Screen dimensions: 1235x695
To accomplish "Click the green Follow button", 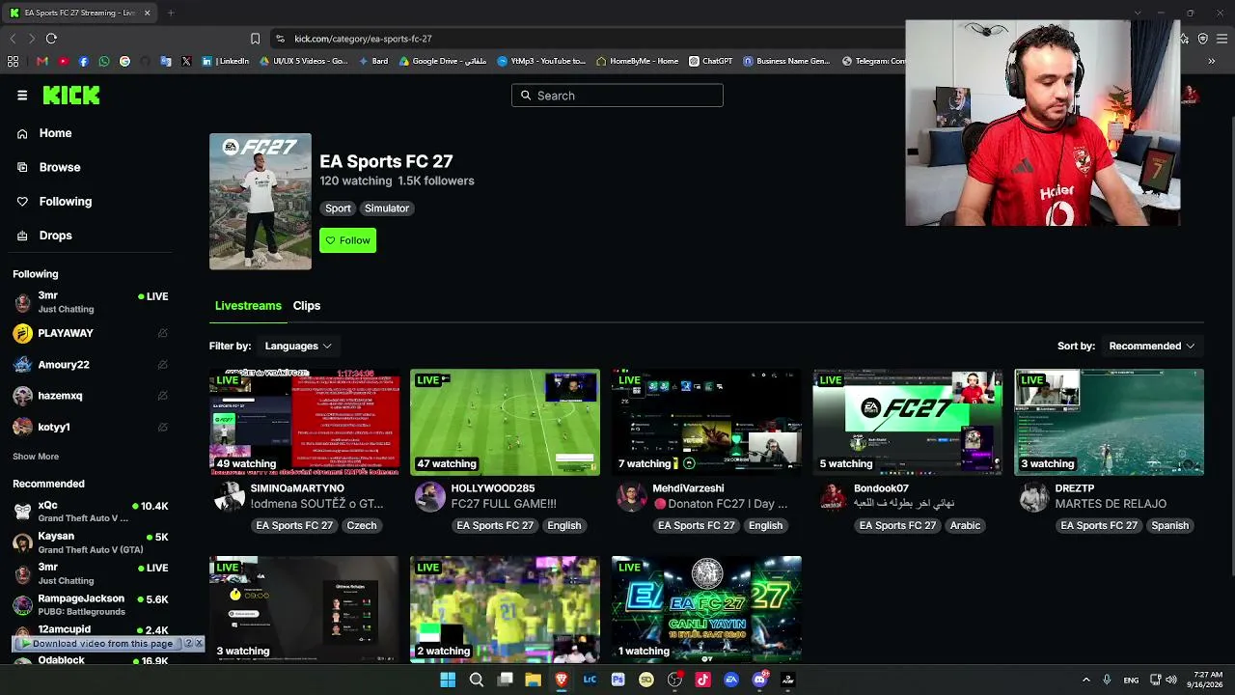I will [348, 240].
